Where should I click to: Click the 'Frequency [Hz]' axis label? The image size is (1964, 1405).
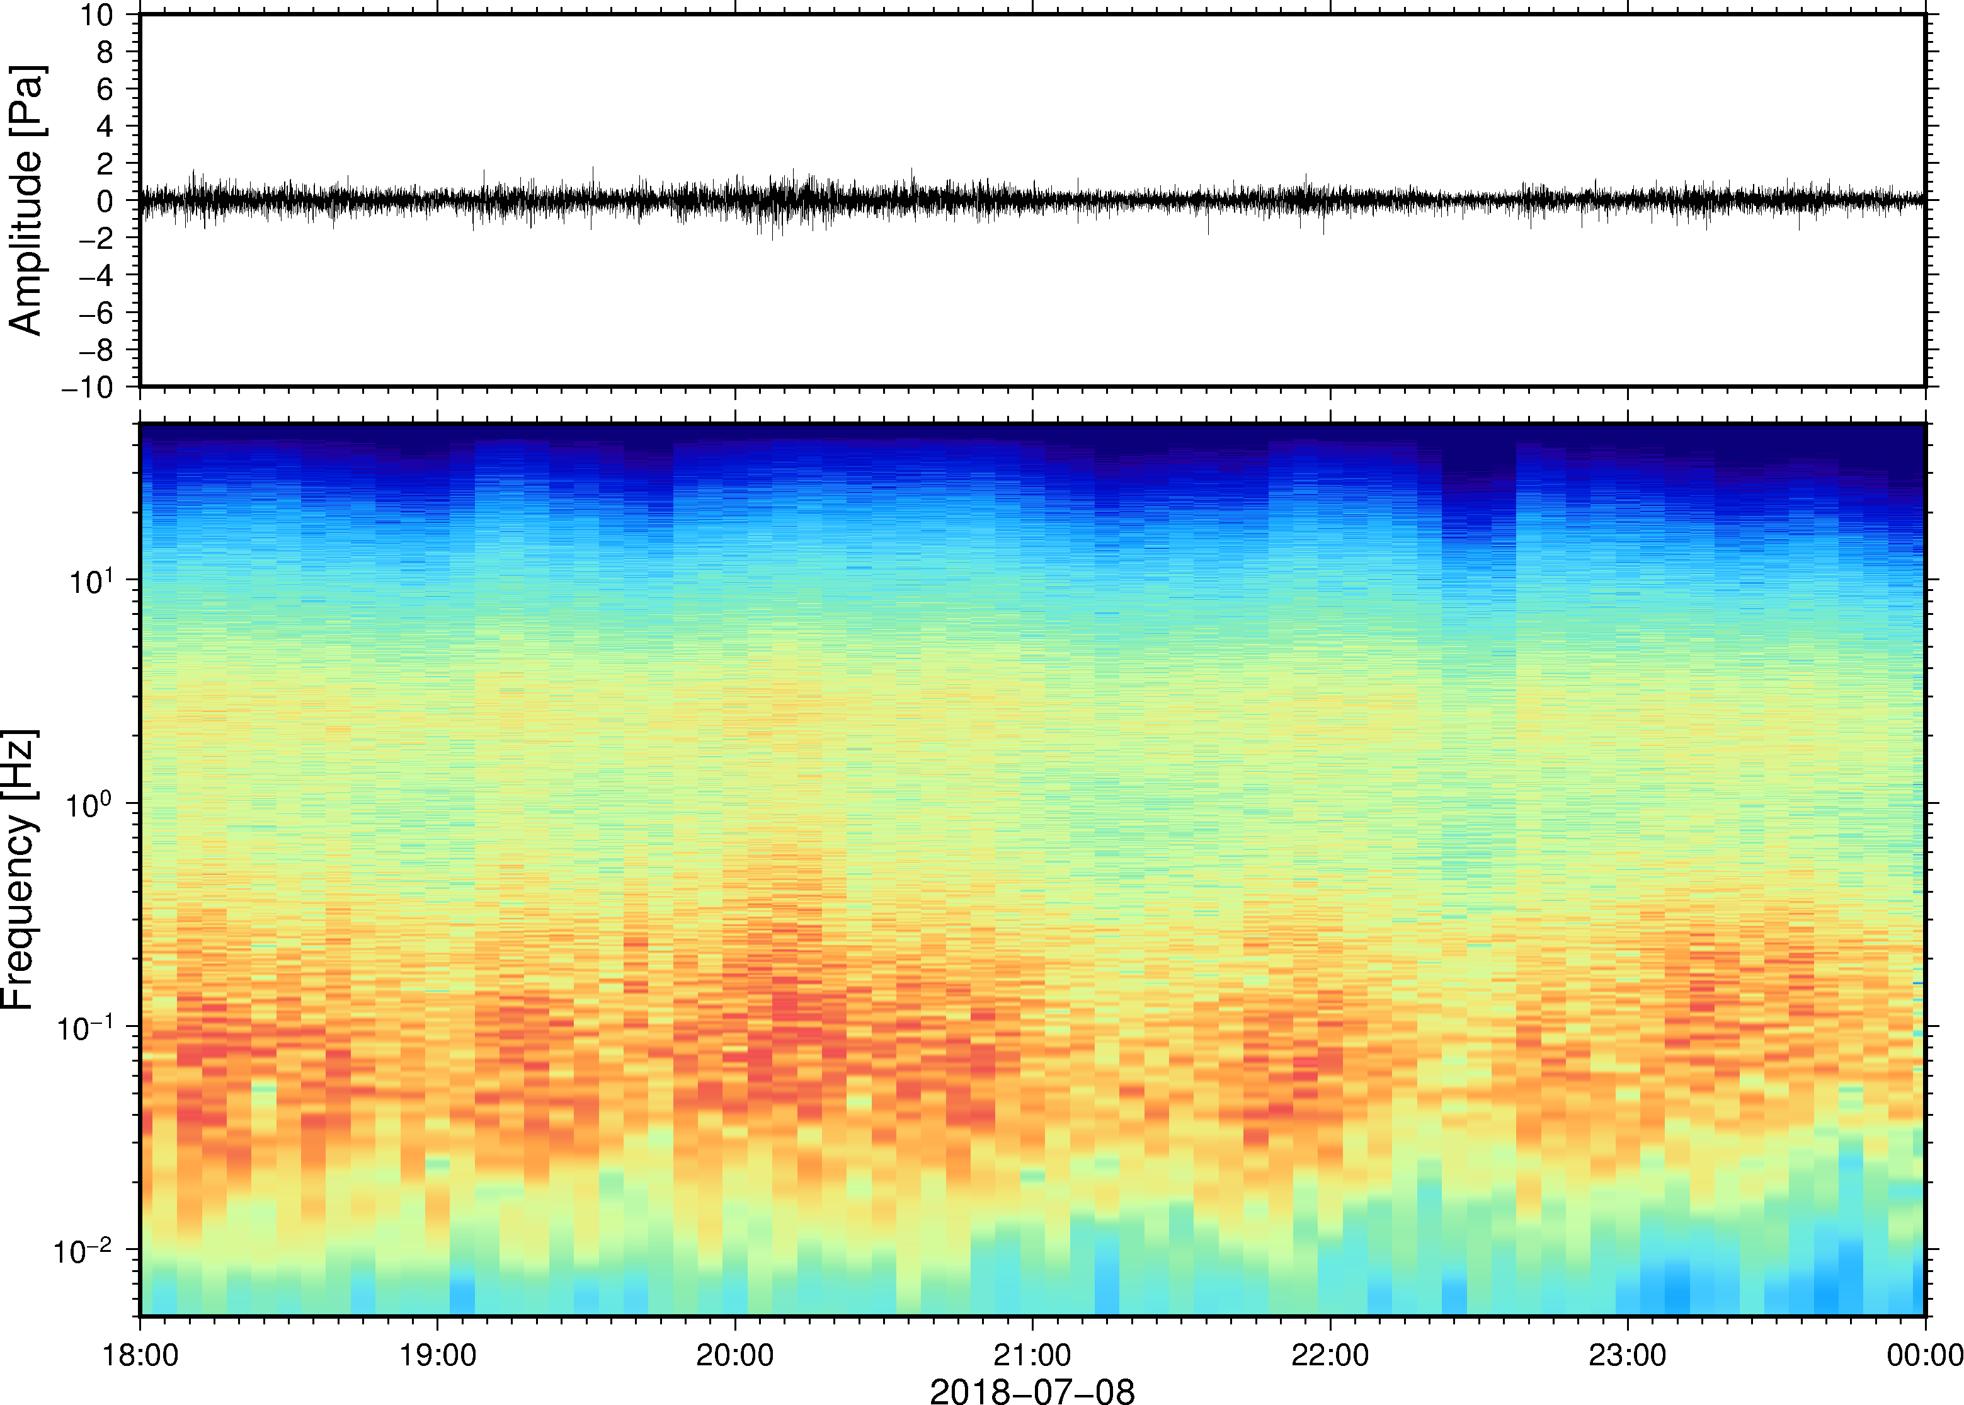(x=19, y=869)
